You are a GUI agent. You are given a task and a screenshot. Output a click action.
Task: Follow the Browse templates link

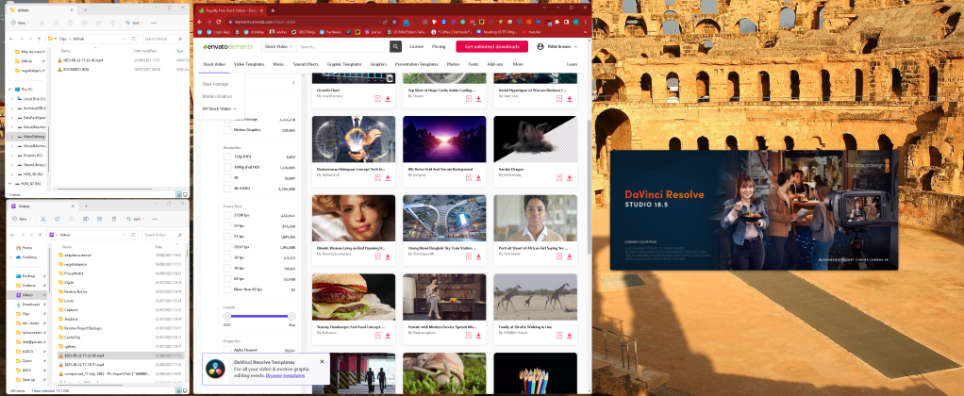click(x=285, y=375)
